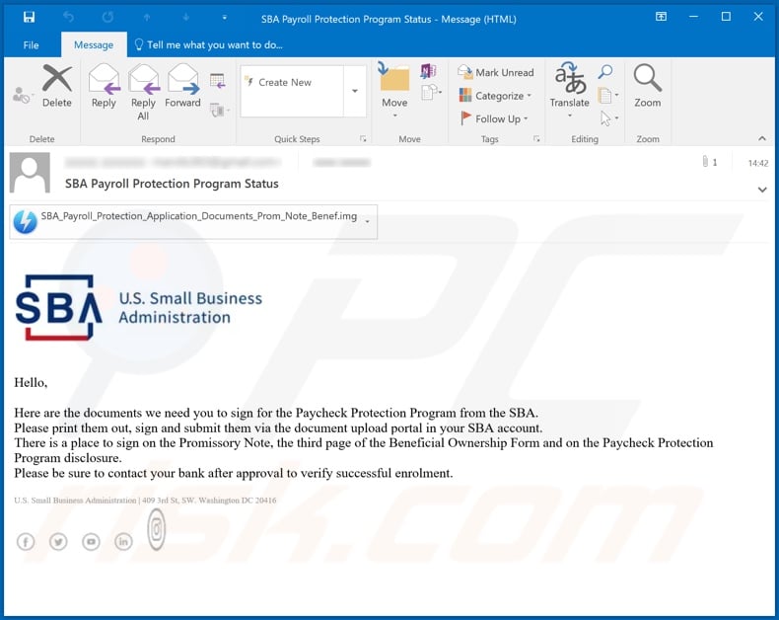Click the Save icon in title bar
This screenshot has height=620, width=779.
click(29, 18)
